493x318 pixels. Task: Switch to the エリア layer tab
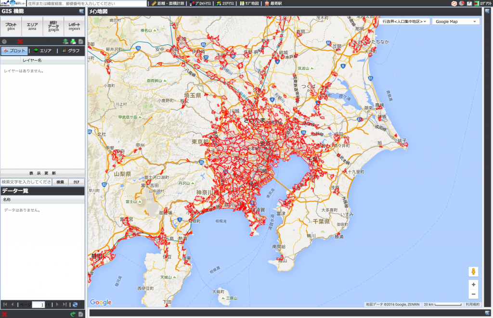coord(42,51)
